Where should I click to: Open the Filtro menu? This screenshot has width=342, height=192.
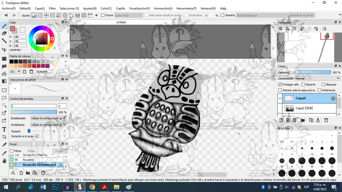click(52, 8)
